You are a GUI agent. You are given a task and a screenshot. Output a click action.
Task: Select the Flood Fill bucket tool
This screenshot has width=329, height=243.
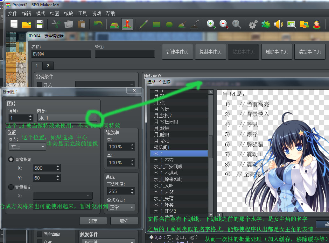pyautogui.click(x=182, y=24)
